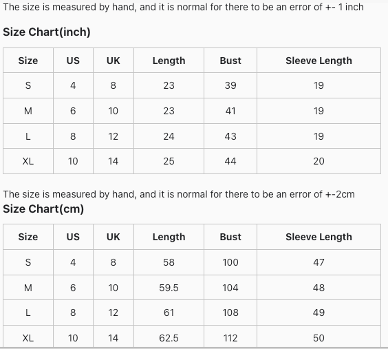
Task: Click the S size cell in inch chart
Action: (28, 85)
